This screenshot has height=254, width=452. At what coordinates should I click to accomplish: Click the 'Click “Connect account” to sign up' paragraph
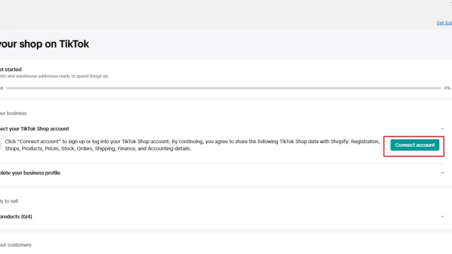click(x=192, y=145)
